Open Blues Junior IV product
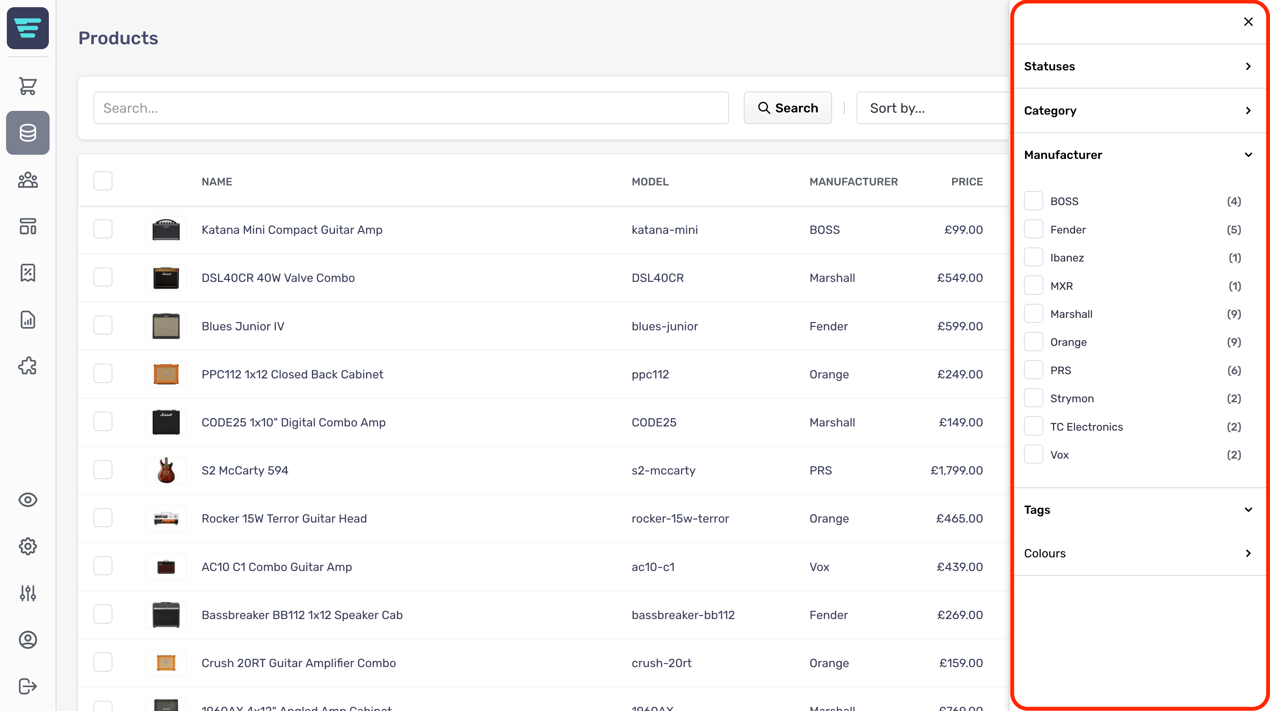This screenshot has height=711, width=1270. point(243,326)
